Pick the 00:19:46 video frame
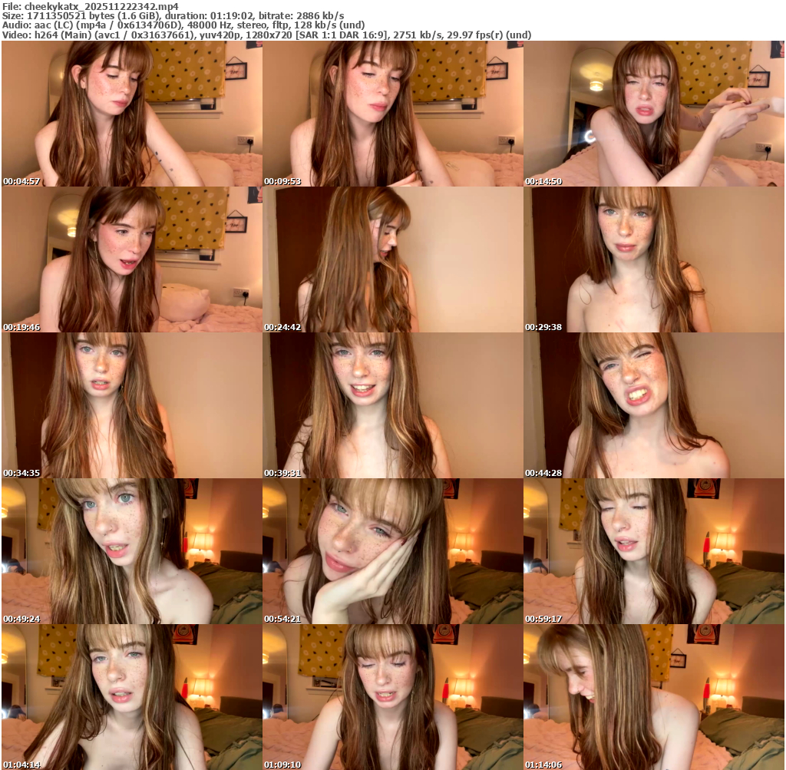Screen dimensions: 786x770 (132, 259)
